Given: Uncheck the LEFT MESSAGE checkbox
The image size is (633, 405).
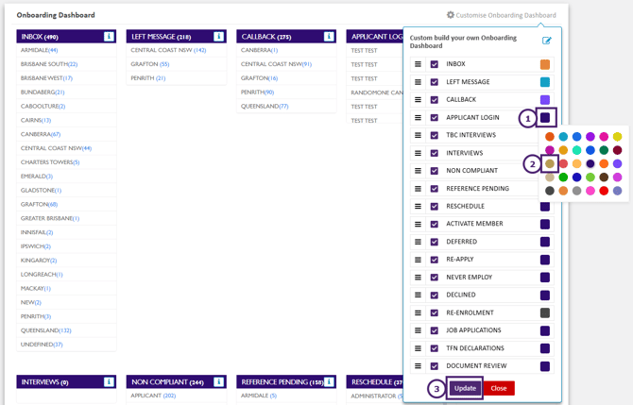Looking at the screenshot, I should 435,82.
